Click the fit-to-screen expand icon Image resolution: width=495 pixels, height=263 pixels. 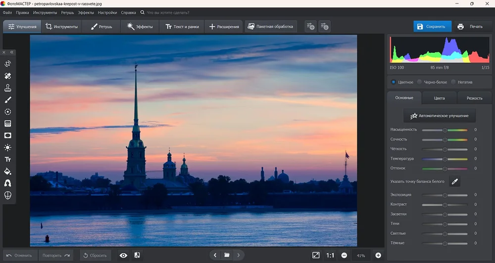tap(316, 255)
